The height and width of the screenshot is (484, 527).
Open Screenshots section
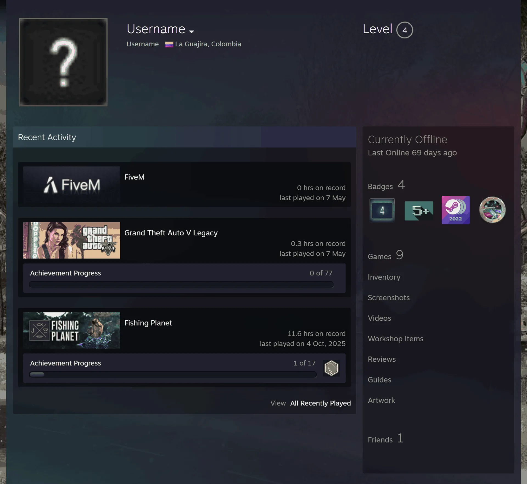click(389, 298)
